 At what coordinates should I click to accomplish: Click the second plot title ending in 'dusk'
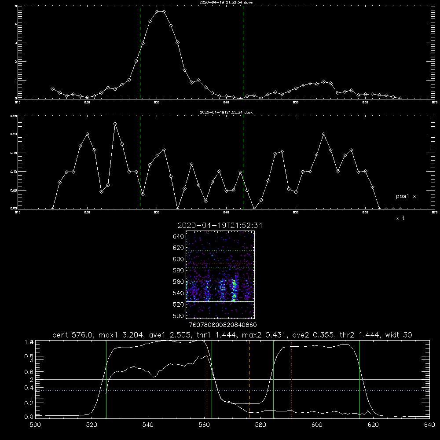(x=226, y=112)
